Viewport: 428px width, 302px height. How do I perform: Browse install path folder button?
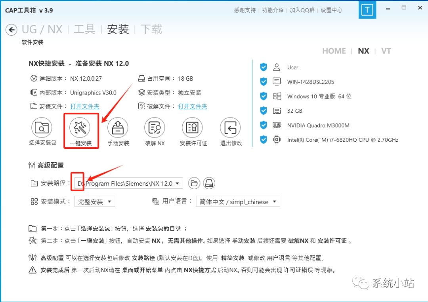click(x=194, y=183)
